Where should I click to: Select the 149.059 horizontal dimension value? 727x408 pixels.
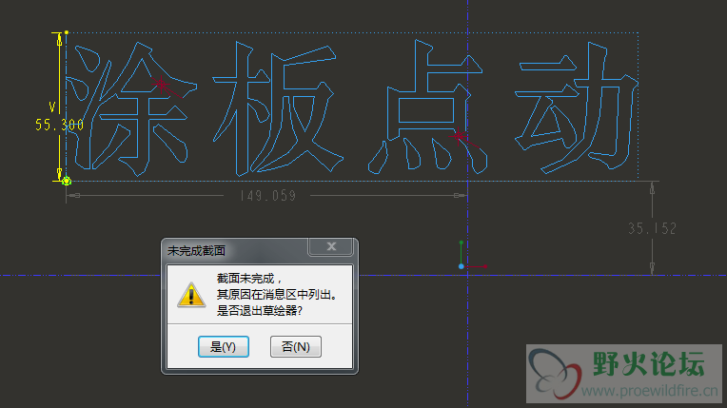267,196
